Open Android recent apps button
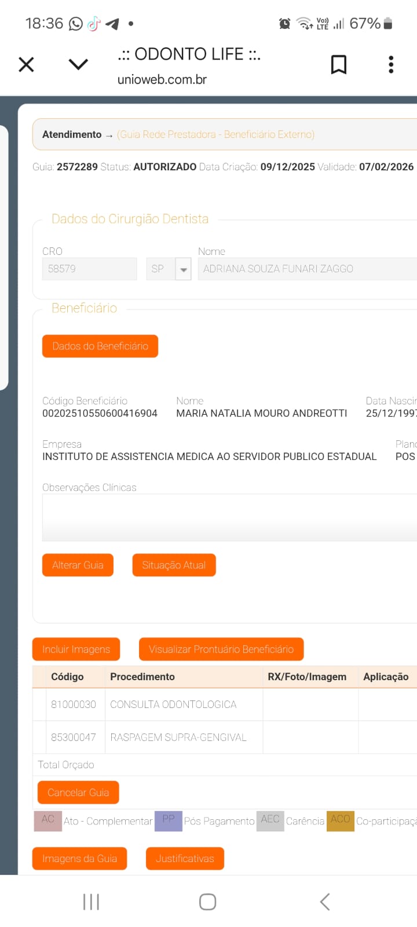This screenshot has height=927, width=417. click(91, 902)
